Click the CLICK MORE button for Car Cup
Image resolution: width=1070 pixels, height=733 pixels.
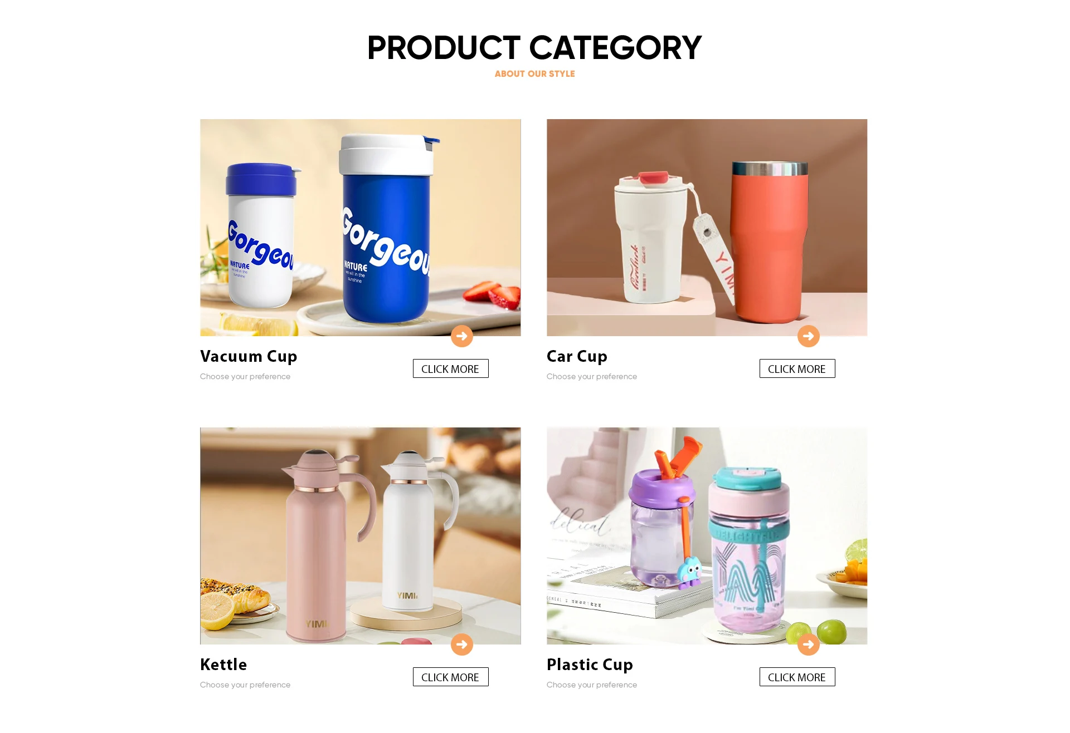coord(797,368)
